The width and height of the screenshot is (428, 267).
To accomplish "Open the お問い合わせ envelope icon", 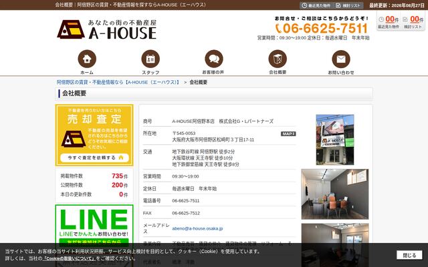I will (x=341, y=59).
